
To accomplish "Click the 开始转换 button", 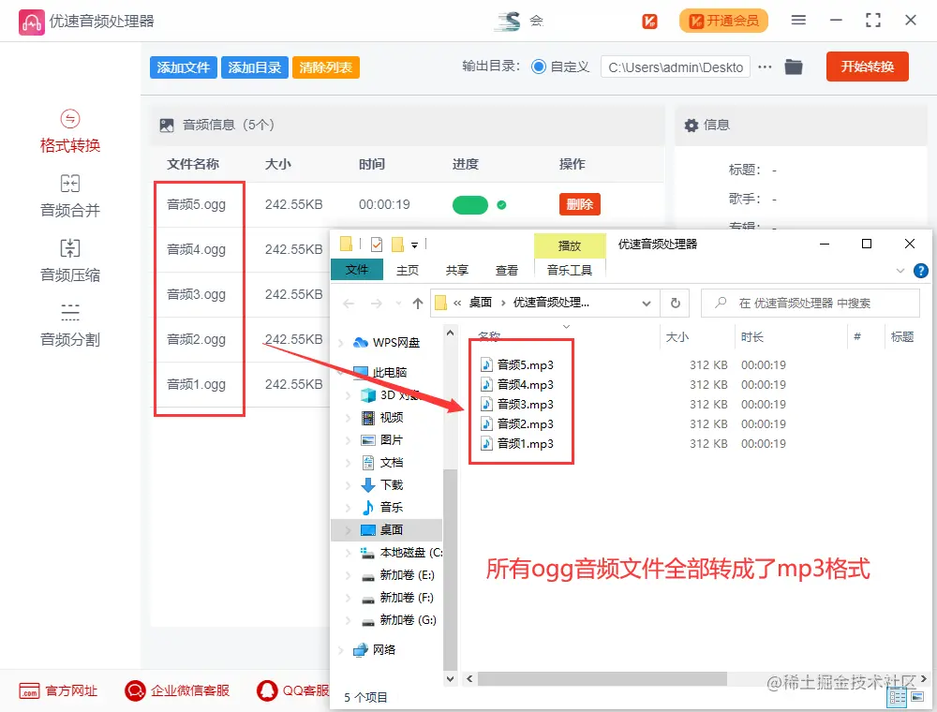I will [867, 67].
